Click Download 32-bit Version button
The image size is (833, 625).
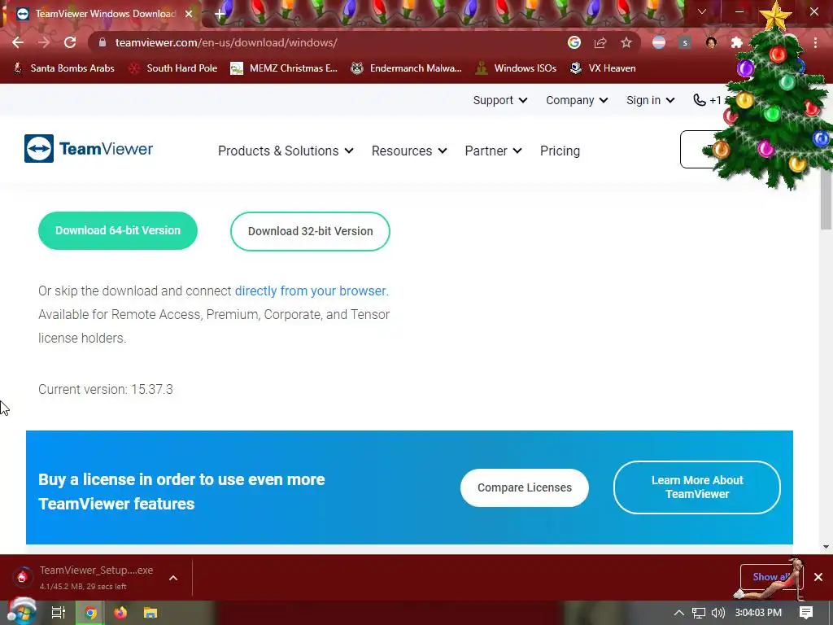click(x=310, y=231)
